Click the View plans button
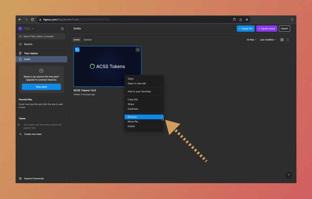This screenshot has width=312, height=199. click(x=41, y=87)
